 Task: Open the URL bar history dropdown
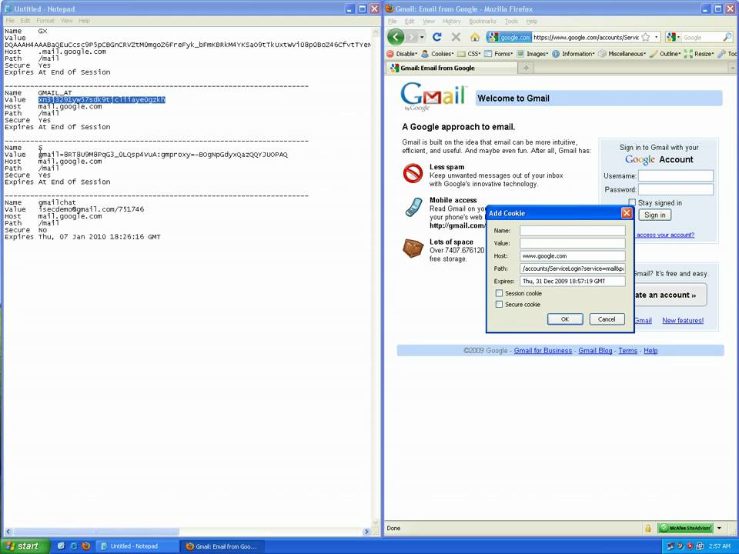pos(656,37)
